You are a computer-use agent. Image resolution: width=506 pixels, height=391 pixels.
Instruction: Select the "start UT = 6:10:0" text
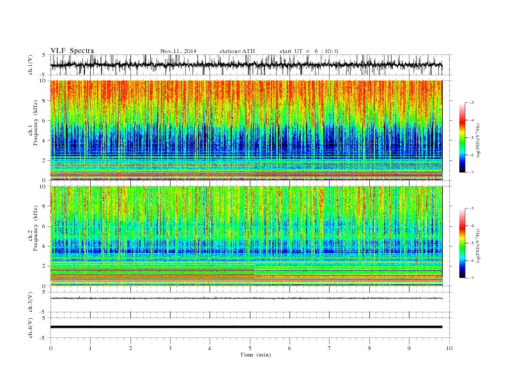(x=309, y=51)
